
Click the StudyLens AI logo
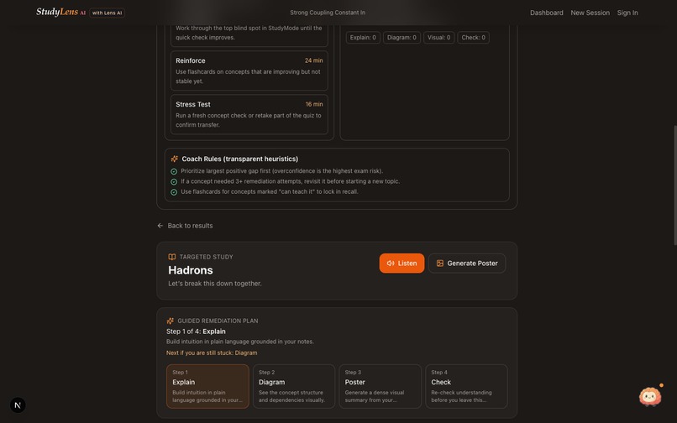point(60,12)
